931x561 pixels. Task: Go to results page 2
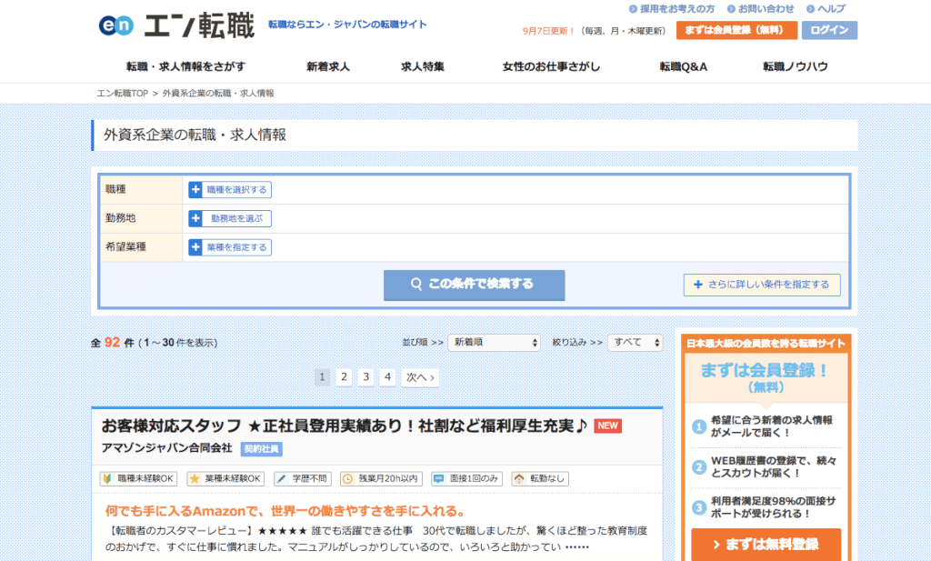coord(344,377)
